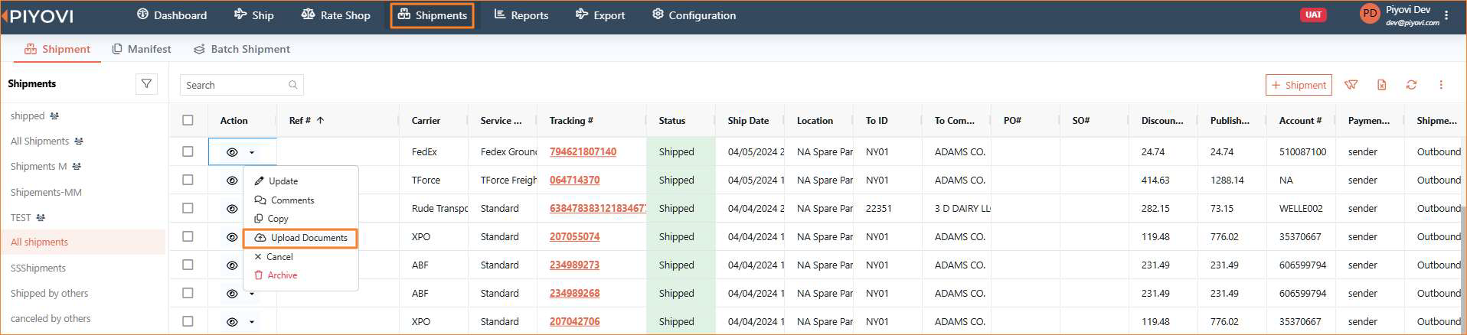Select Upload Documents from context menu
This screenshot has width=1467, height=335.
pyautogui.click(x=301, y=238)
